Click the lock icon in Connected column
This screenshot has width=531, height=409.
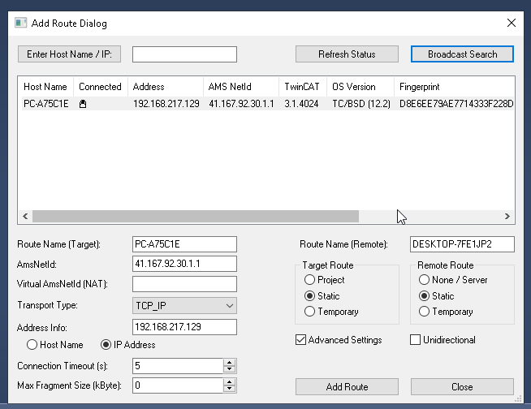[83, 104]
